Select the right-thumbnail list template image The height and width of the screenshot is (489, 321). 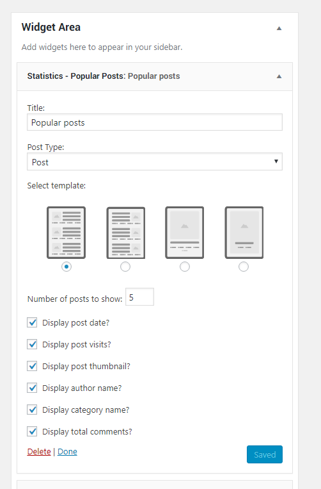tap(126, 233)
